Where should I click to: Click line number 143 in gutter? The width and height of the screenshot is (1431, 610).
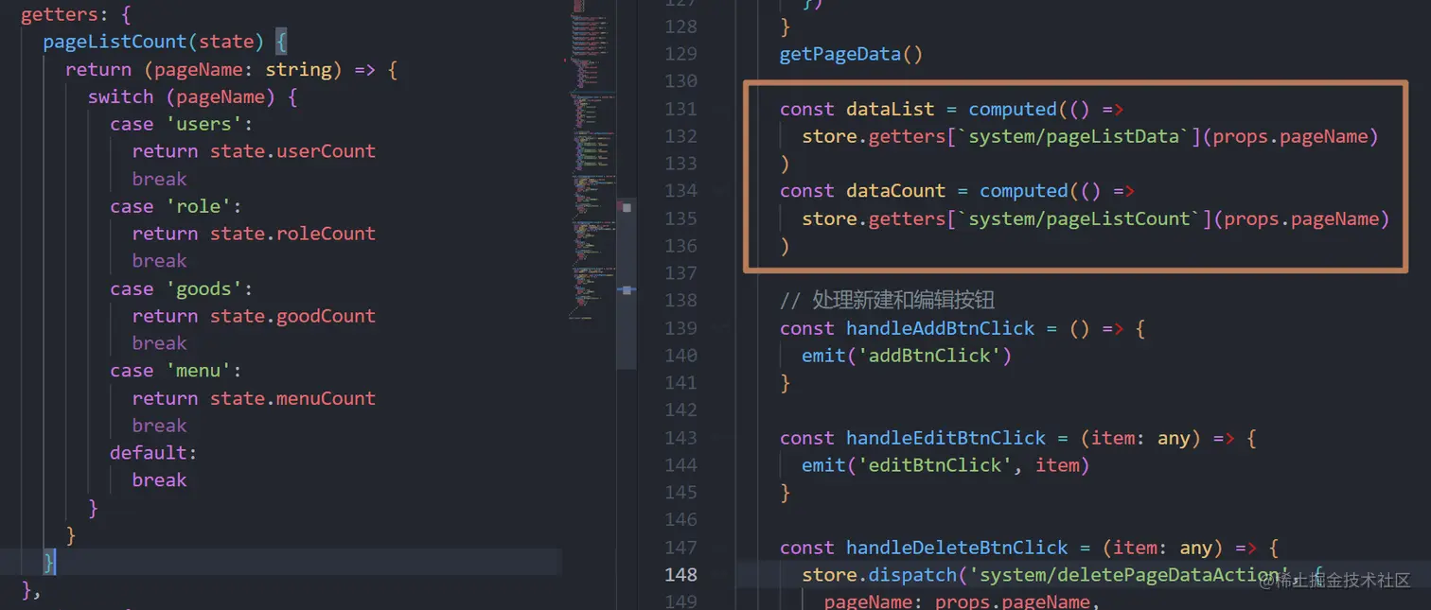tap(680, 438)
